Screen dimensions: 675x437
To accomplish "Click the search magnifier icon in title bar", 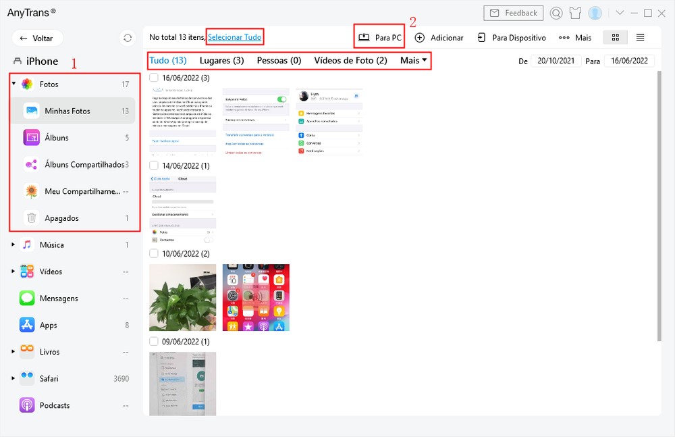I will [556, 13].
